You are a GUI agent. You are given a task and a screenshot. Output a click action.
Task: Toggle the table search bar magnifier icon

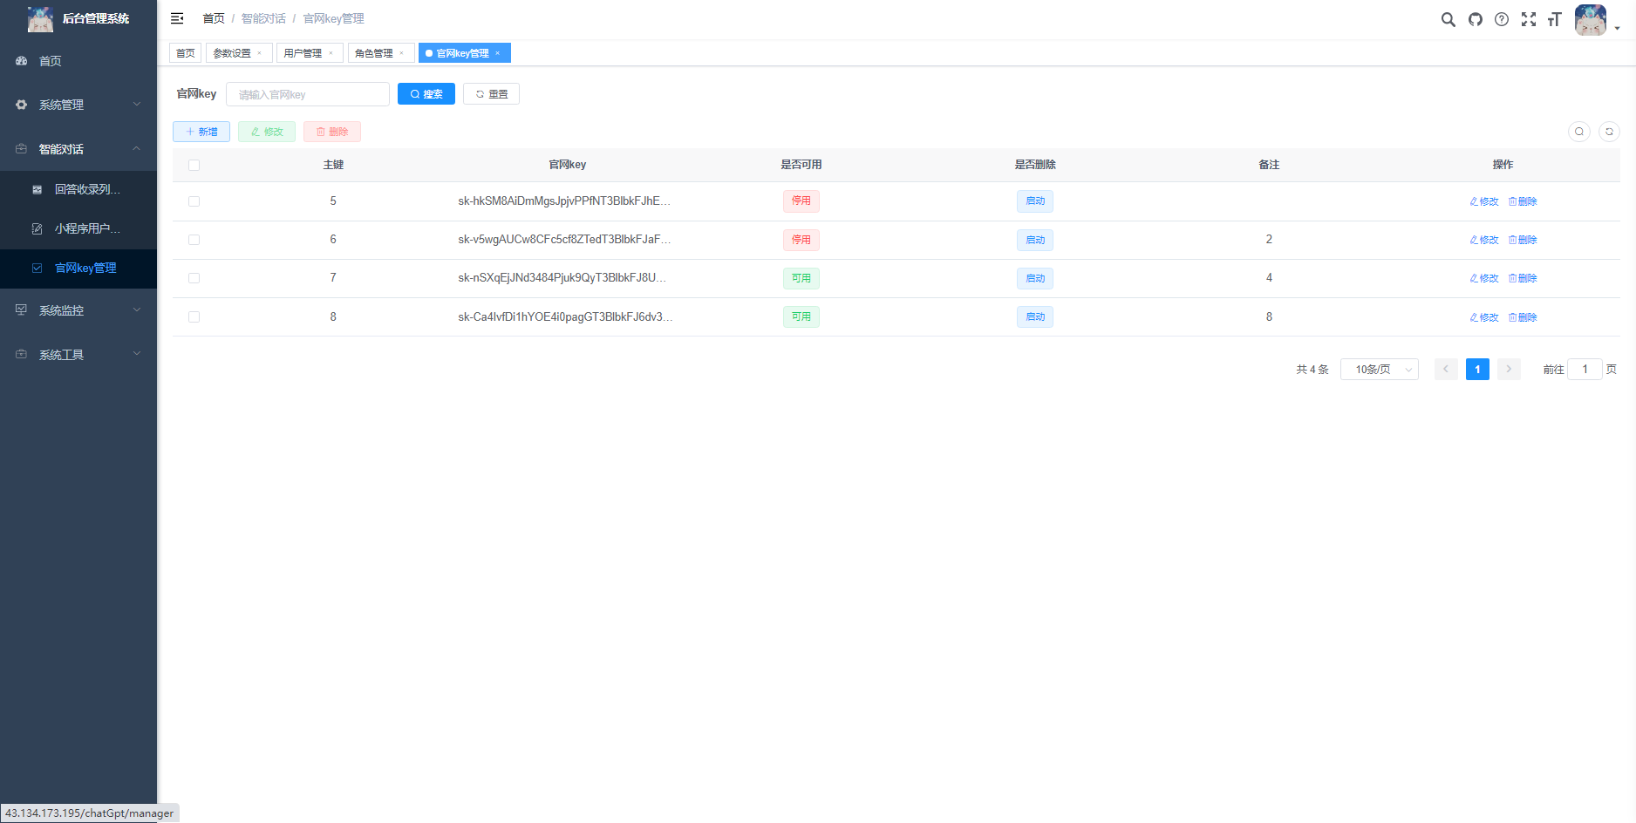coord(1578,132)
